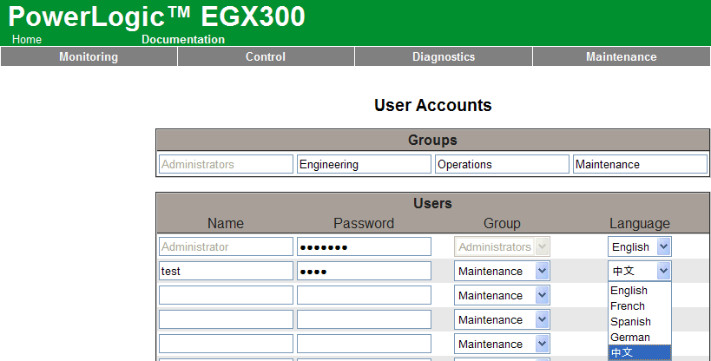Open the Monitoring menu tab

coord(89,56)
